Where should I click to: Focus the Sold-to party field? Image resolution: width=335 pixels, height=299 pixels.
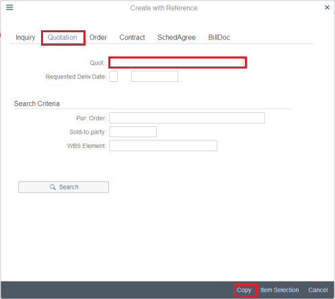[x=133, y=132]
